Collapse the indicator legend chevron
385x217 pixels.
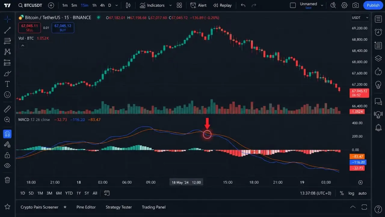[x=23, y=46]
